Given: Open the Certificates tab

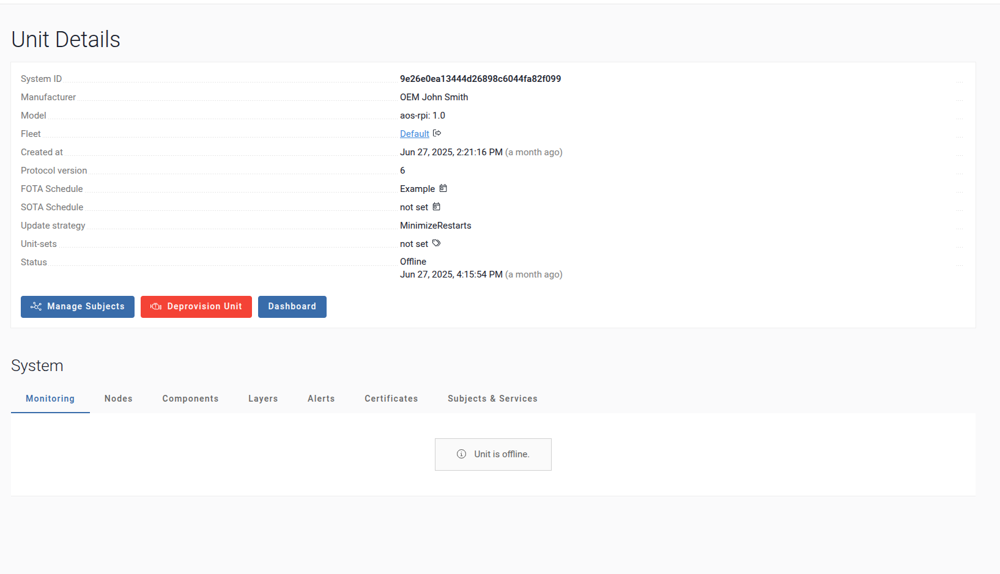Looking at the screenshot, I should coord(391,399).
